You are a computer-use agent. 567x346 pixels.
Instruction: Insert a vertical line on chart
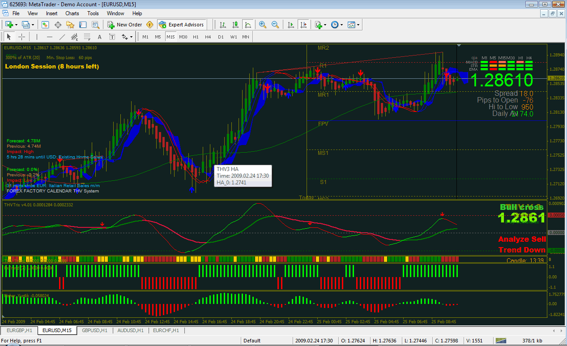click(x=37, y=37)
